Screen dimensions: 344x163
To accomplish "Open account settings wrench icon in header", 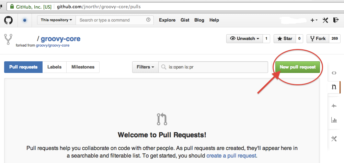I will [x=325, y=20].
